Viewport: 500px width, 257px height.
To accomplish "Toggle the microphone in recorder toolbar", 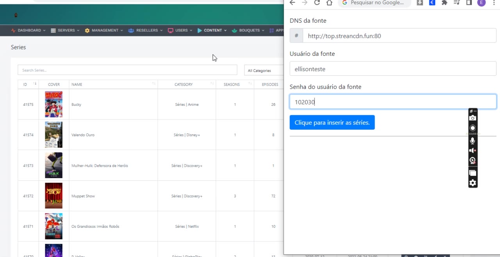I will pos(473,141).
